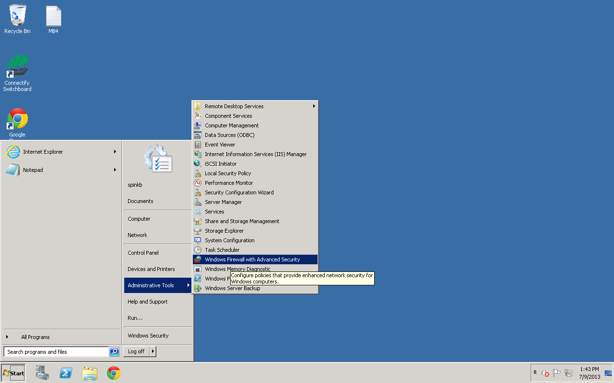The width and height of the screenshot is (614, 383).
Task: Click the Start button
Action: click(x=13, y=373)
